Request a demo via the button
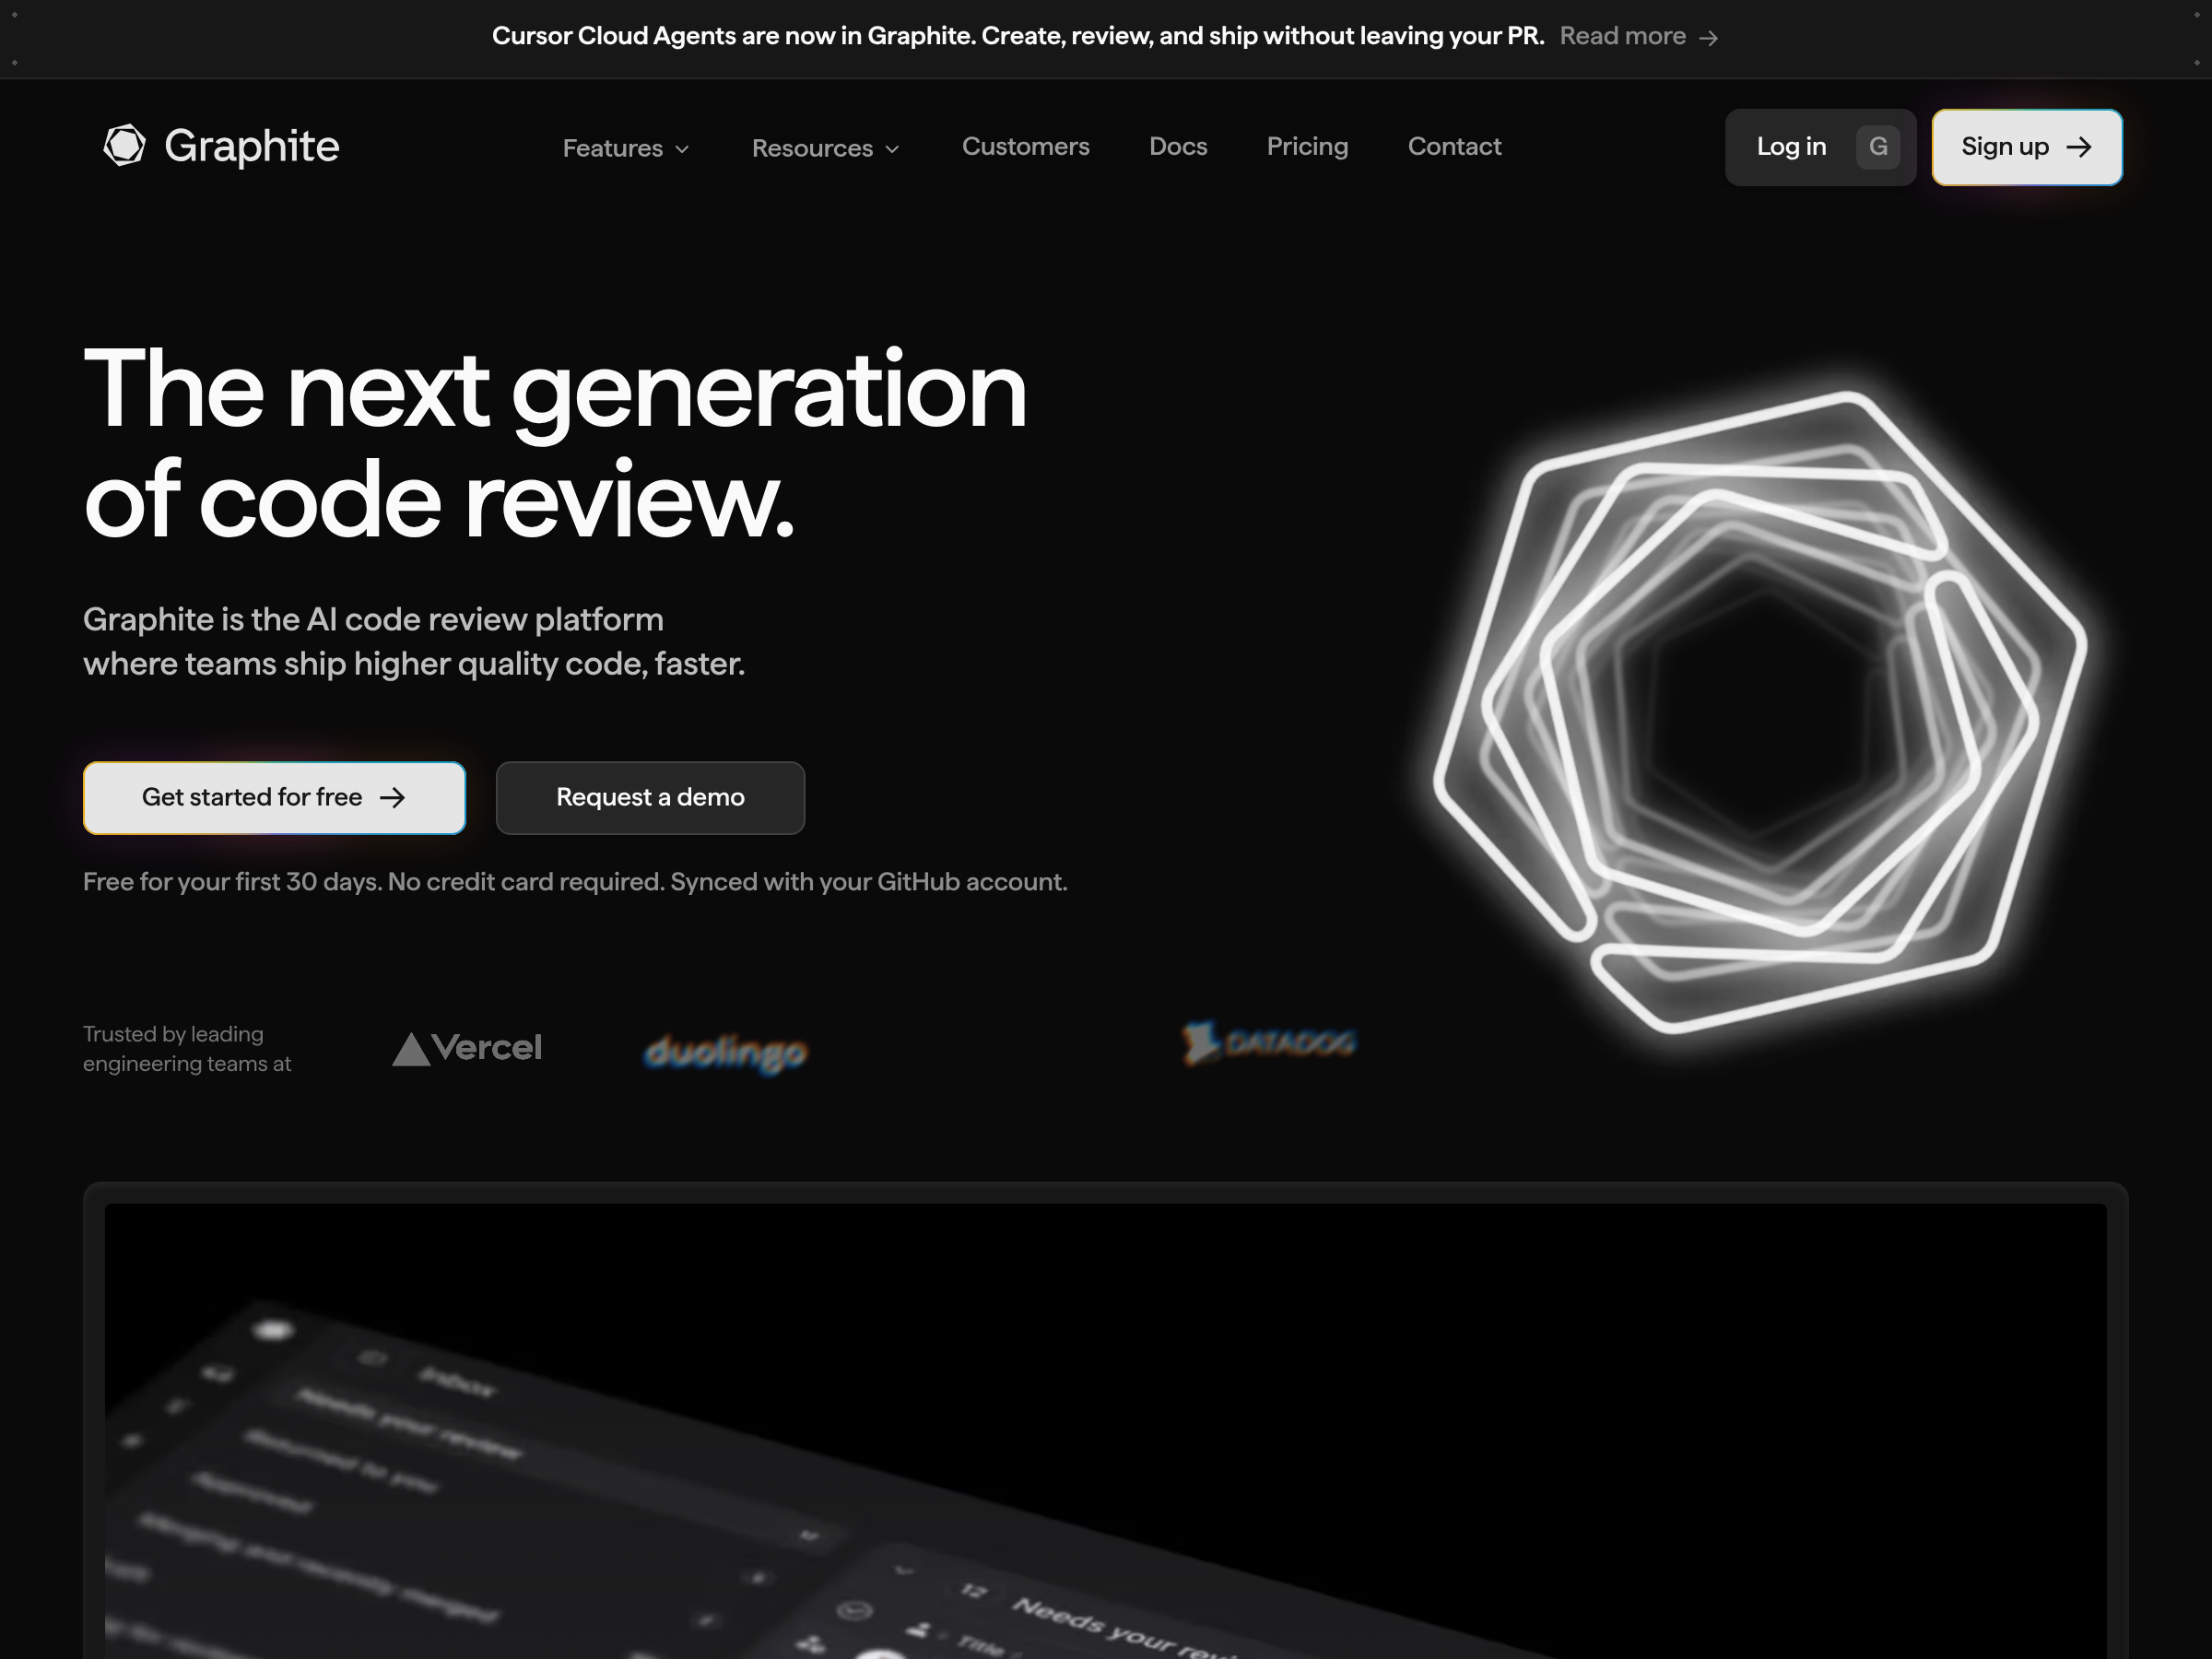2212x1659 pixels. (x=650, y=798)
